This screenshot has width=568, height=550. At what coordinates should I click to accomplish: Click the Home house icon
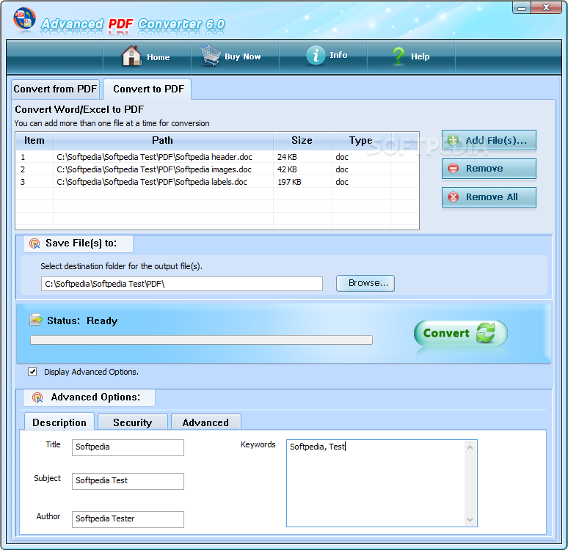pos(131,56)
